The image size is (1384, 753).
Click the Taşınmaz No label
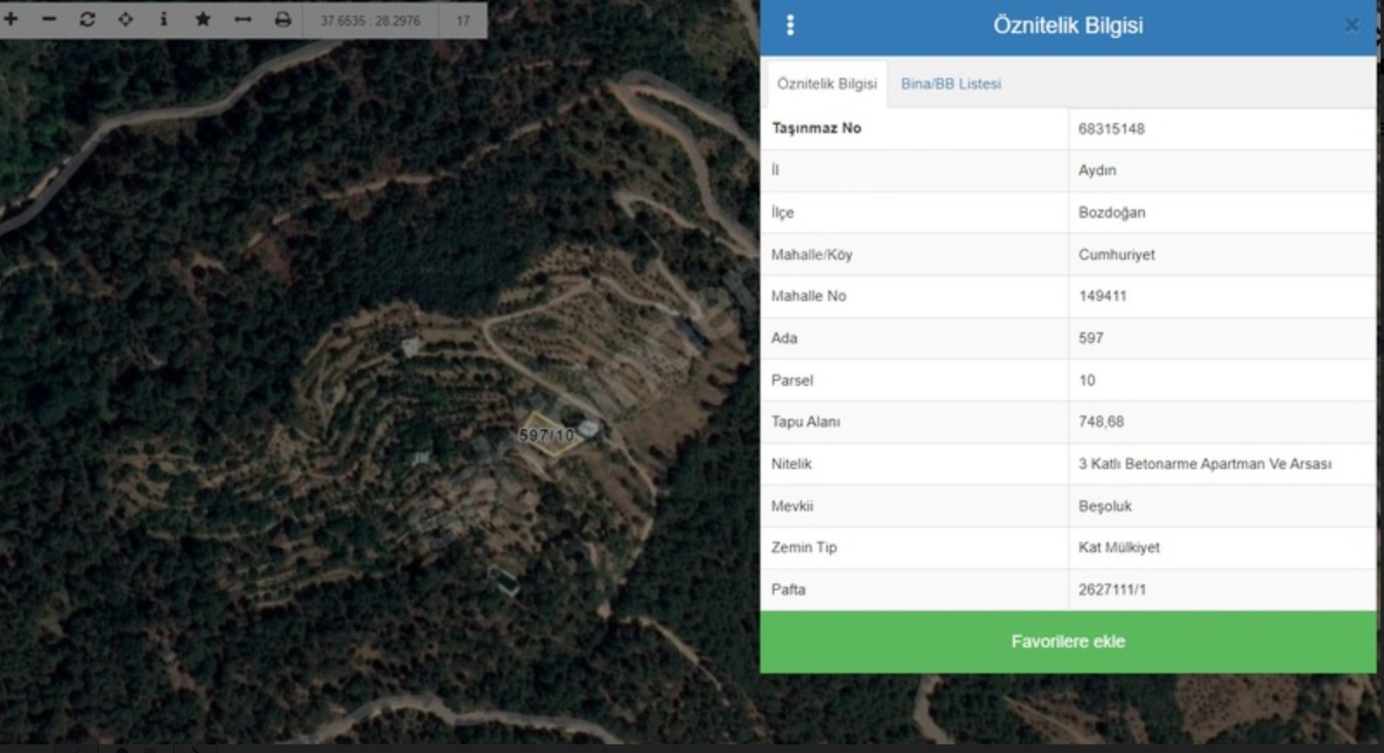pyautogui.click(x=816, y=128)
